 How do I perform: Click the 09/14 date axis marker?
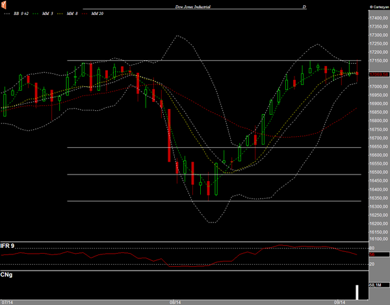(x=339, y=302)
